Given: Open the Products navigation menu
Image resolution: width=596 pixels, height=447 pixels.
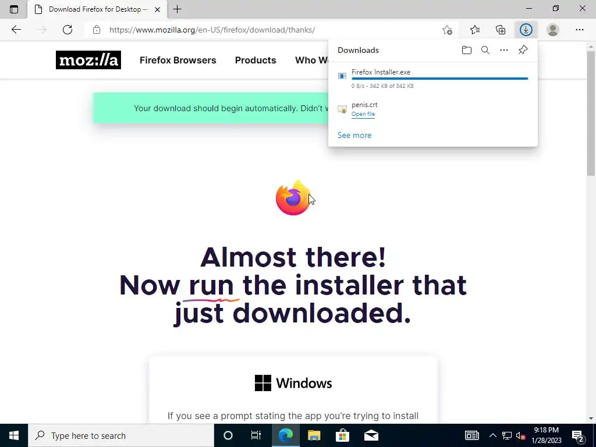Looking at the screenshot, I should (x=256, y=60).
